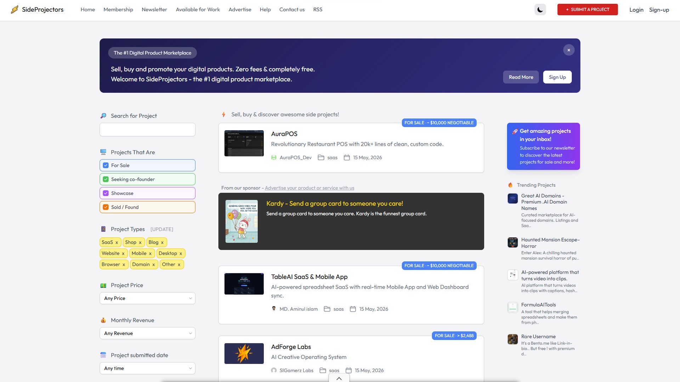Remove the Website project type tag
Image resolution: width=680 pixels, height=382 pixels.
pos(123,254)
